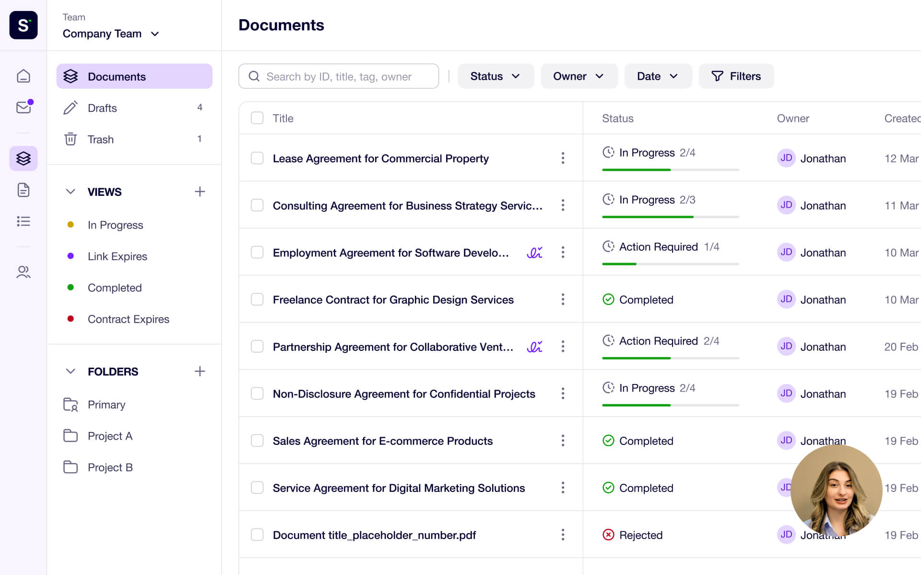Image resolution: width=921 pixels, height=575 pixels.
Task: Click the Rejected cross icon for placeholder pdf
Action: point(608,535)
